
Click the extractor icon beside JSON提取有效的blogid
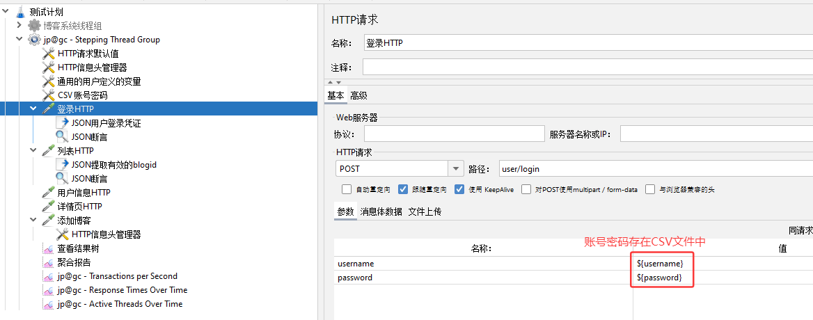62,165
